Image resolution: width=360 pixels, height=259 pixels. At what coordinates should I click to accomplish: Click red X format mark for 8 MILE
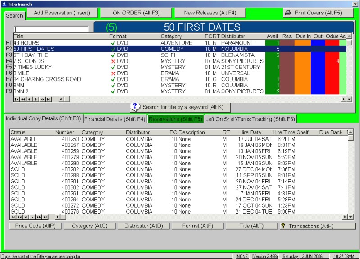coord(113,73)
